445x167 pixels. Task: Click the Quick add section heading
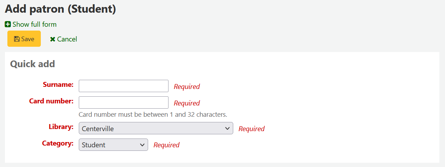[32, 64]
